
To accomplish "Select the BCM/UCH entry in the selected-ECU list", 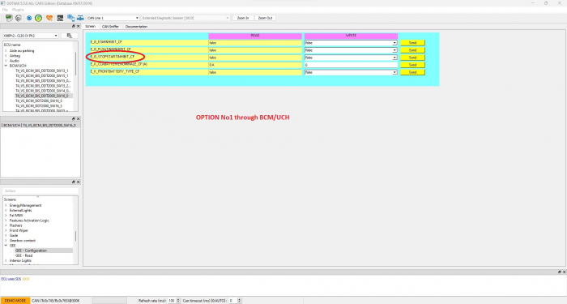I will click(39, 125).
